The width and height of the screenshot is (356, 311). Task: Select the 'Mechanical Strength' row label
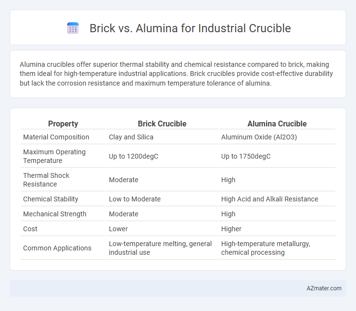[55, 214]
